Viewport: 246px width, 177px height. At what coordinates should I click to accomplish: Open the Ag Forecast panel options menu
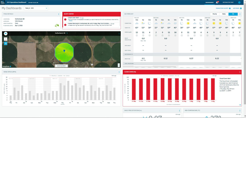pyautogui.click(x=240, y=14)
